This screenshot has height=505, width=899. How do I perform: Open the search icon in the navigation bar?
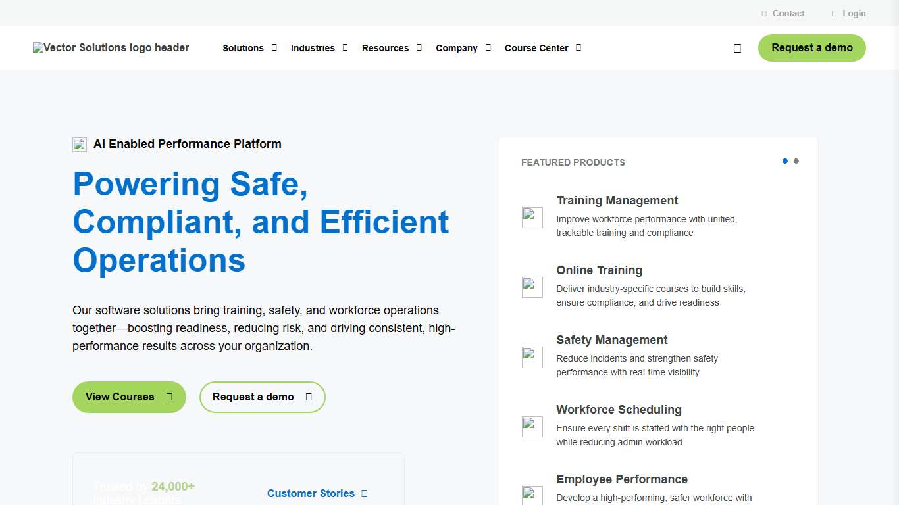[737, 47]
